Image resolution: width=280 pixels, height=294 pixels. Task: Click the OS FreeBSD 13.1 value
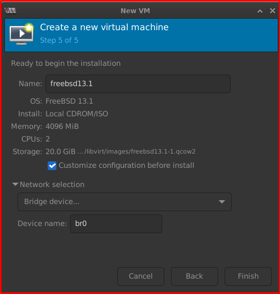click(69, 101)
